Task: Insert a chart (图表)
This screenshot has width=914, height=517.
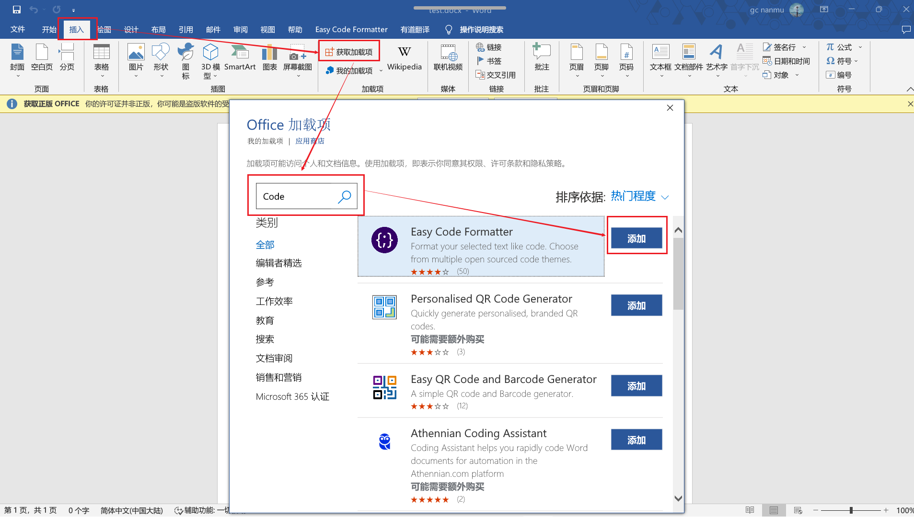Action: click(270, 57)
